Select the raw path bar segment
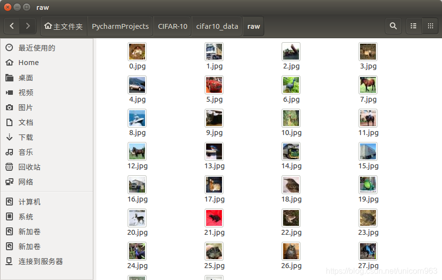442x280 pixels. [253, 26]
